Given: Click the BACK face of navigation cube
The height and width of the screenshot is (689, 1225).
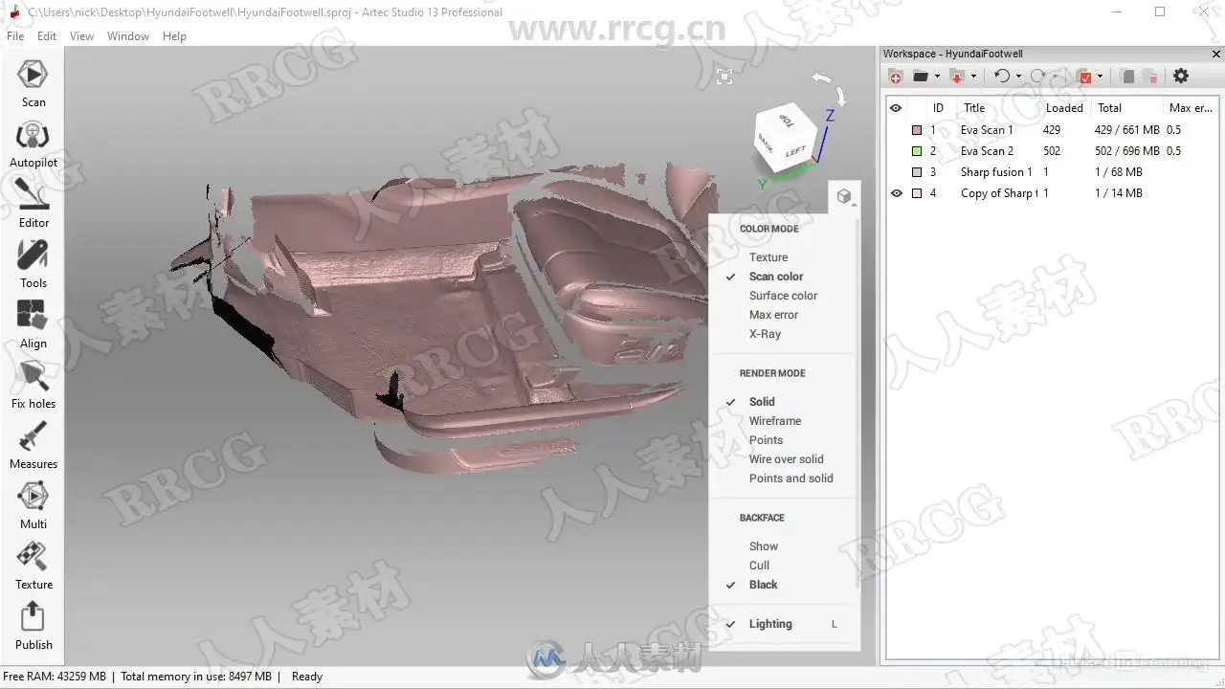Looking at the screenshot, I should click(767, 145).
